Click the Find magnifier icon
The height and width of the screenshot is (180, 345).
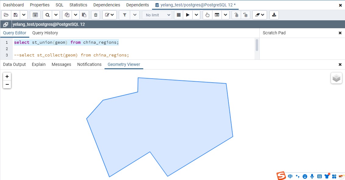tap(48, 15)
